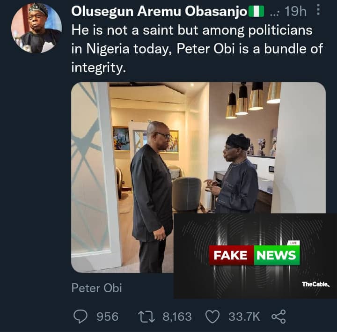Click the 956 replies count

point(108,317)
